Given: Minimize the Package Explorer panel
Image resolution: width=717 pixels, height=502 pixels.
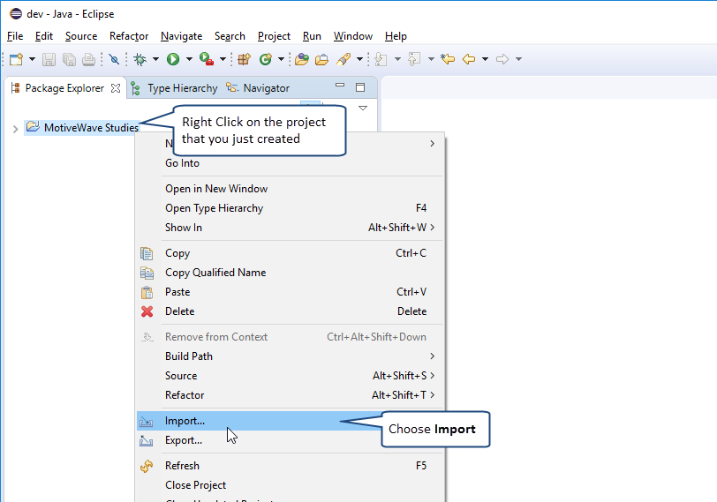Looking at the screenshot, I should pos(340,87).
